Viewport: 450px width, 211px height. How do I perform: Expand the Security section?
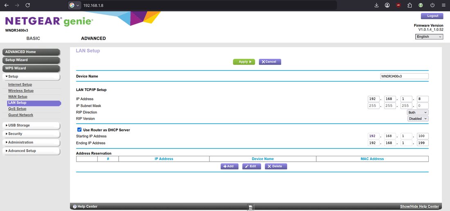(31, 134)
